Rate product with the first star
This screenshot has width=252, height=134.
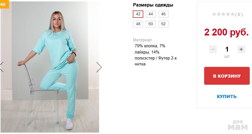(214, 14)
